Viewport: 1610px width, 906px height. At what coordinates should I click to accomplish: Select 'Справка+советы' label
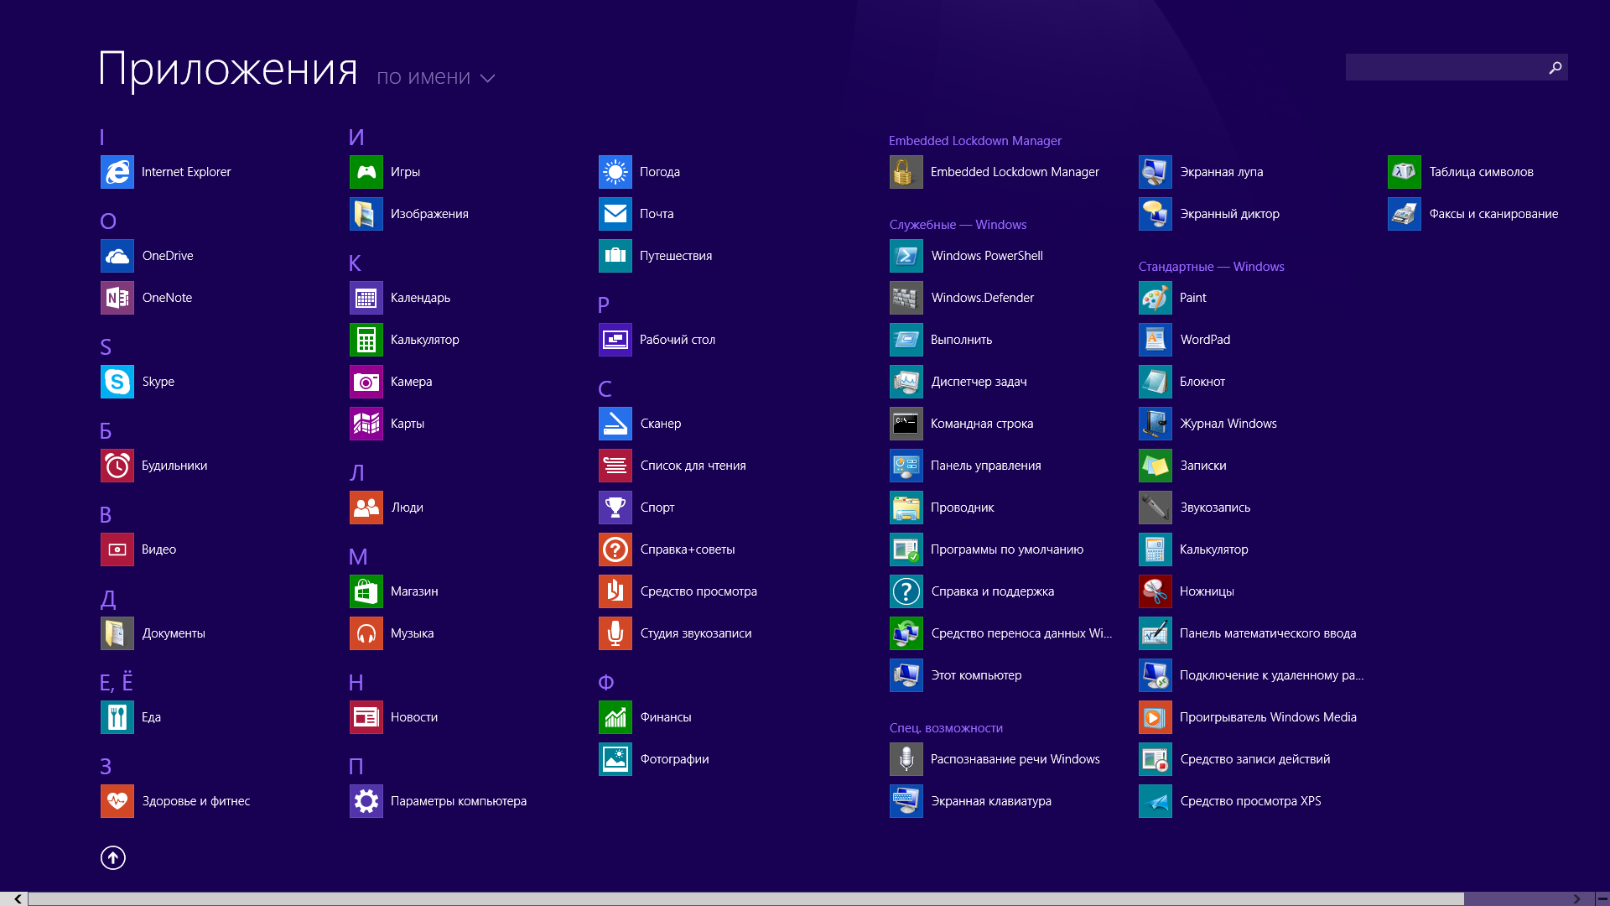coord(688,549)
